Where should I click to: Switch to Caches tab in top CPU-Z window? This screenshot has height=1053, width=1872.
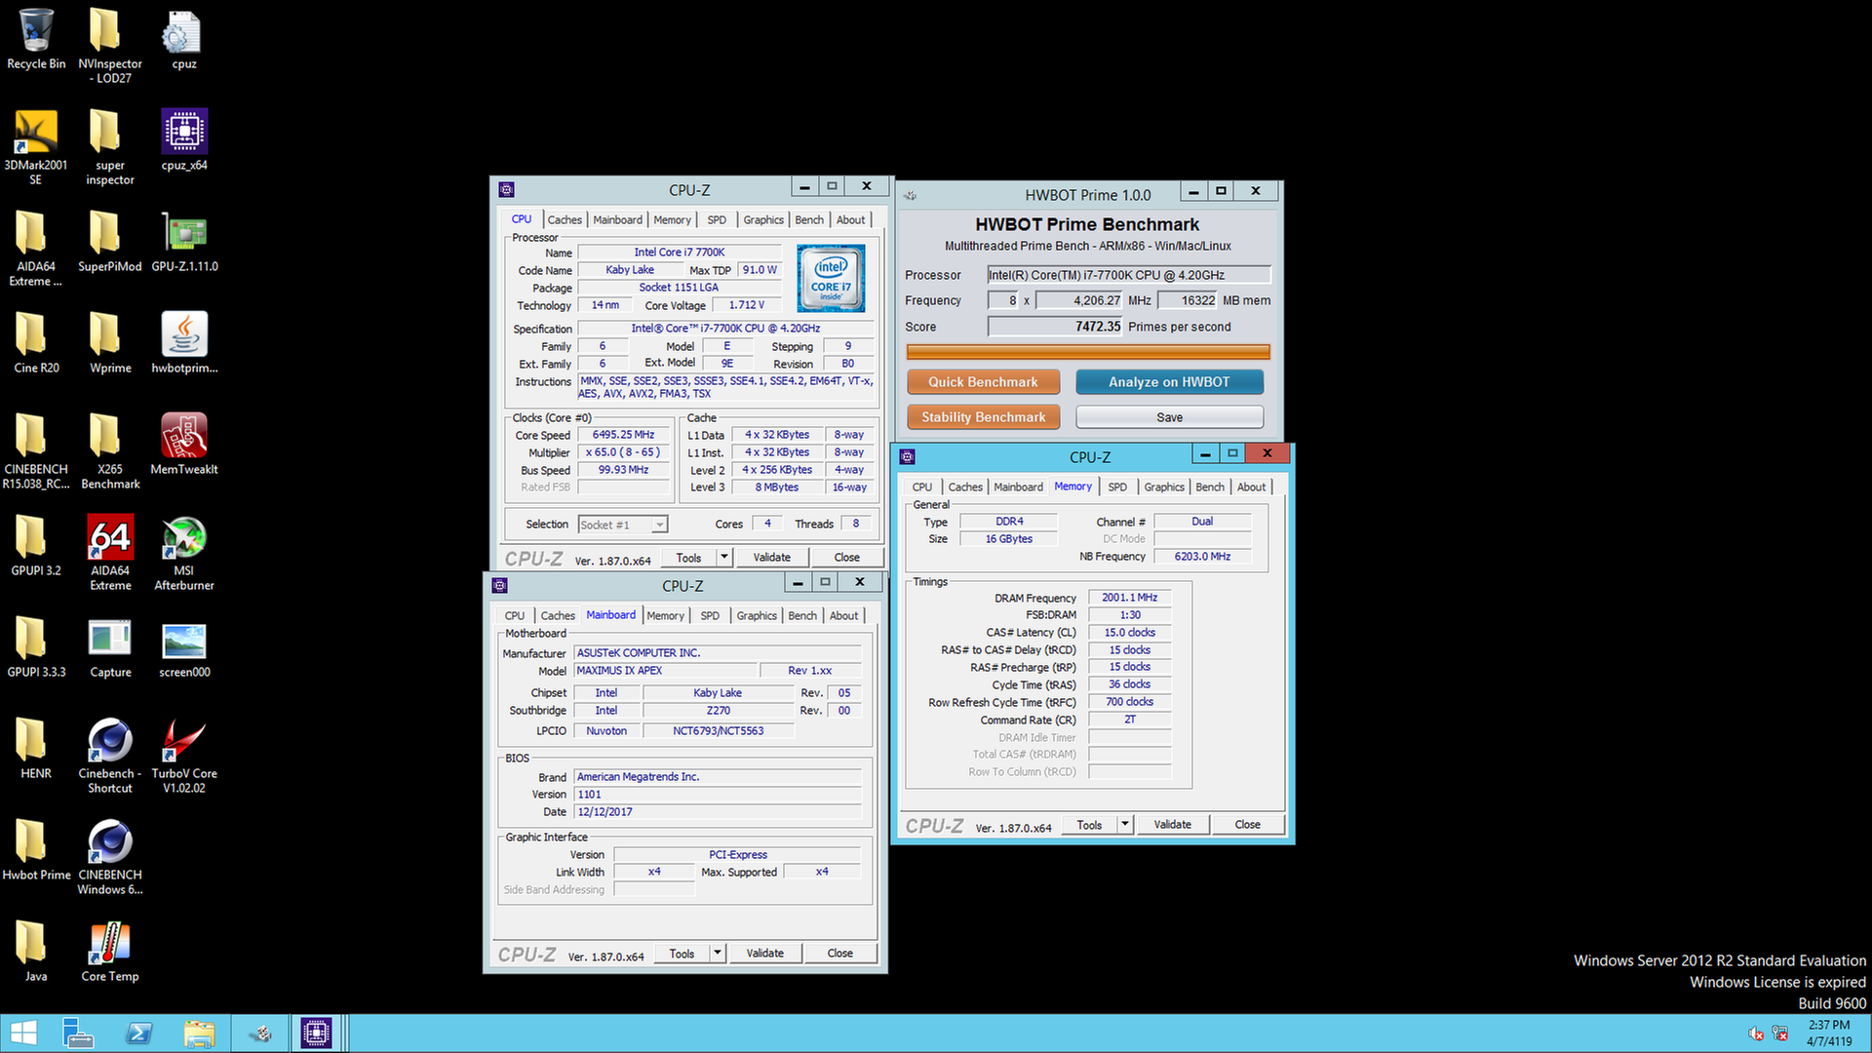coord(565,220)
